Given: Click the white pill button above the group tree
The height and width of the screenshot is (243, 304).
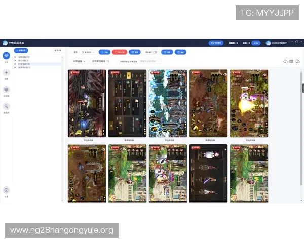Looking at the screenshot, I should (x=58, y=51).
